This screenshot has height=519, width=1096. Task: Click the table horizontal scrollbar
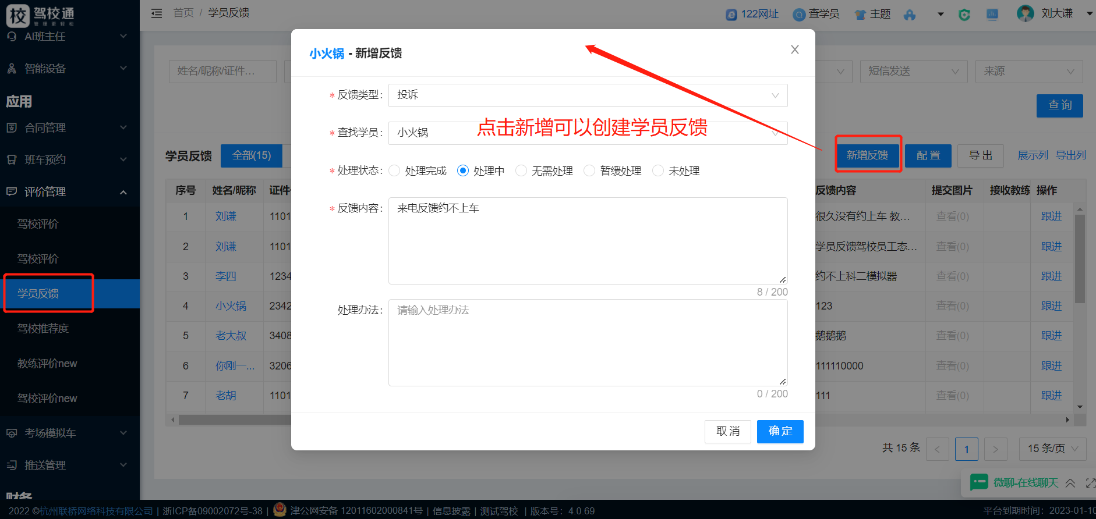tap(235, 420)
